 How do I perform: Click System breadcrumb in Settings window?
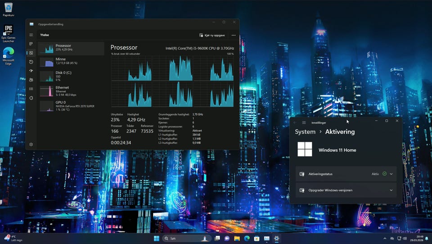305,132
